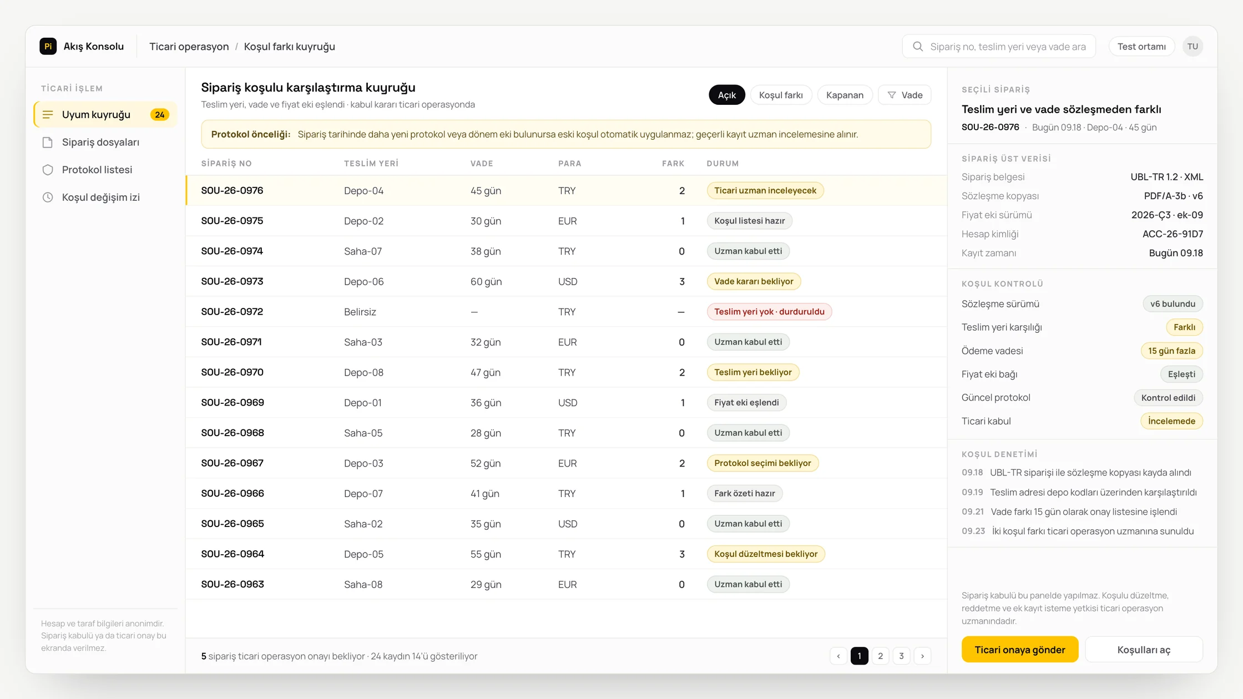Click Teslim yeri bekliyor status badge
This screenshot has width=1243, height=699.
pos(753,372)
